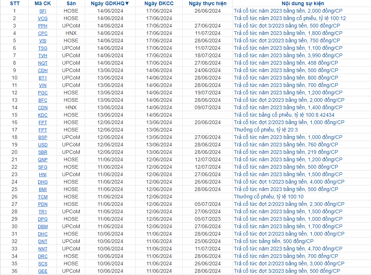
Task: Open the DNT stock code link
Action: click(42, 242)
